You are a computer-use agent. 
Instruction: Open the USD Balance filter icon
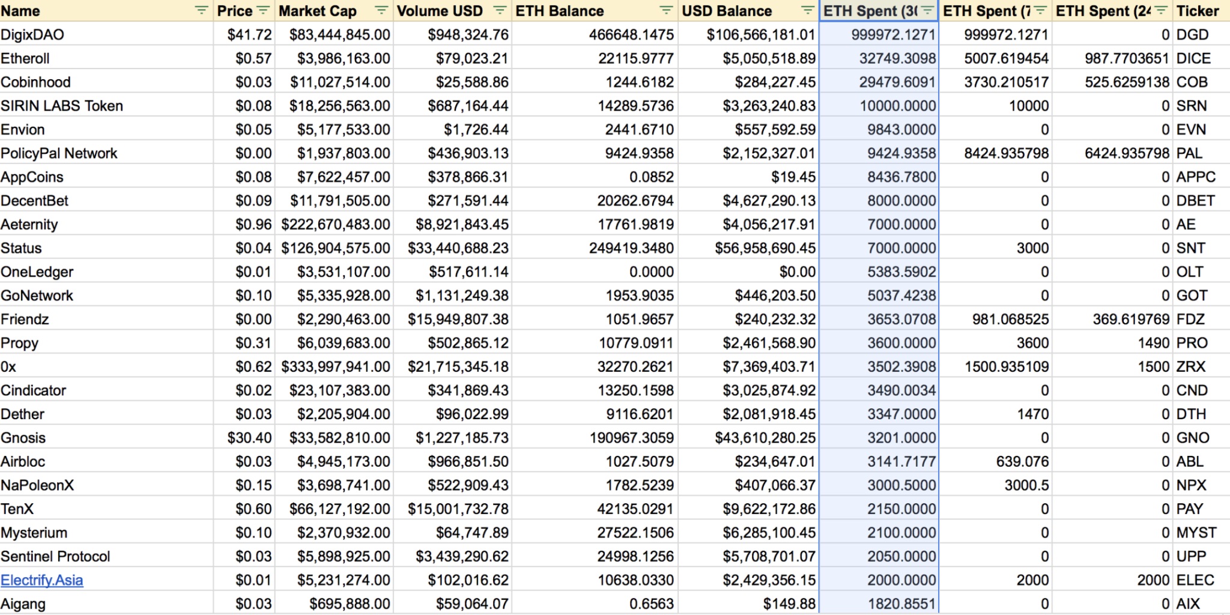(x=808, y=10)
